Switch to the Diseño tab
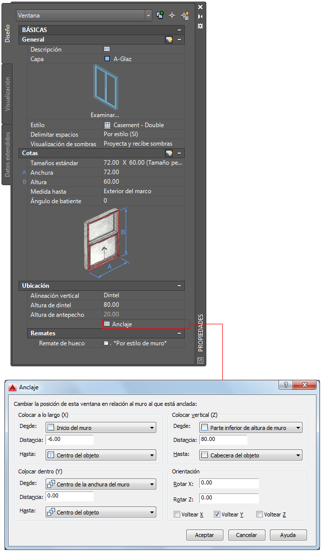 point(7,34)
